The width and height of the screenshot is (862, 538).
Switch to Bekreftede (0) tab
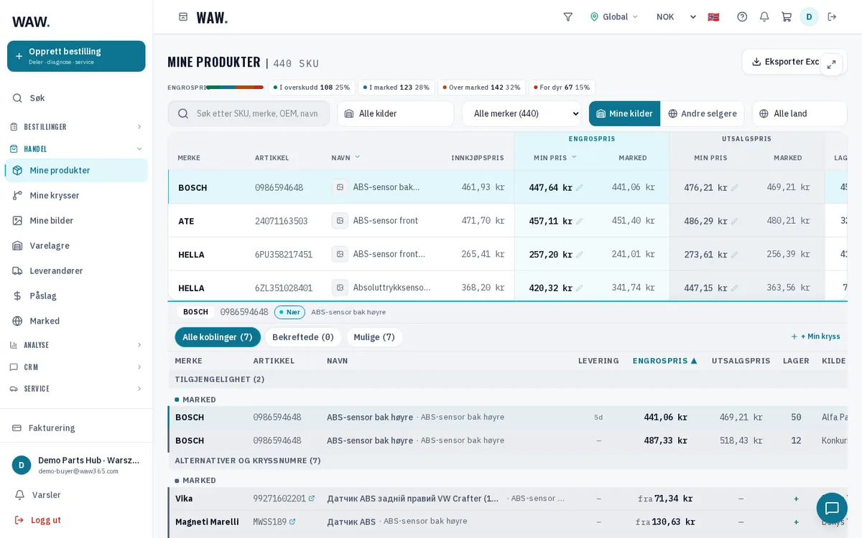(303, 337)
